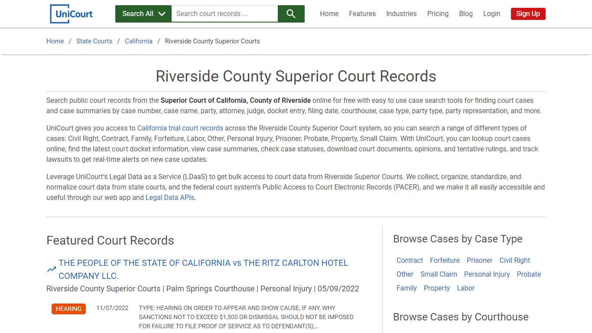Screen dimensions: 592x333
Task: Navigate to Home breadcrumb
Action: tap(55, 41)
